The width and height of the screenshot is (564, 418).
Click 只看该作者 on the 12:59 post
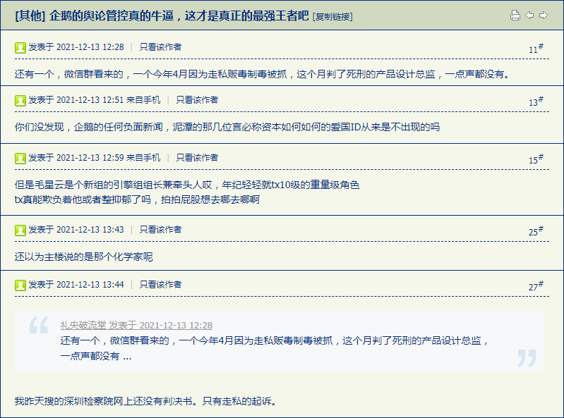coord(197,158)
